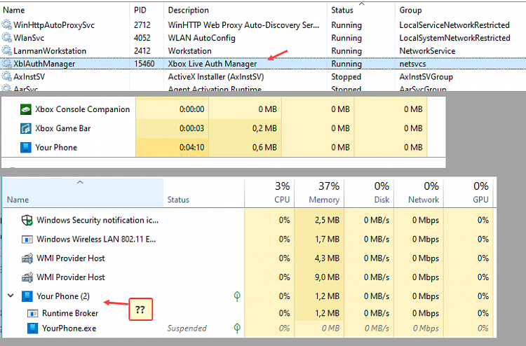Click the green leaf icon on YourPhone.exe row
Image resolution: width=526 pixels, height=346 pixels.
[x=237, y=328]
